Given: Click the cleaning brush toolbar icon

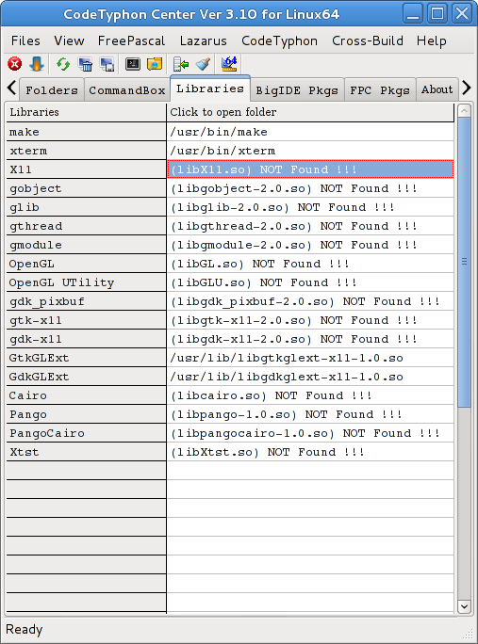Looking at the screenshot, I should coord(204,64).
